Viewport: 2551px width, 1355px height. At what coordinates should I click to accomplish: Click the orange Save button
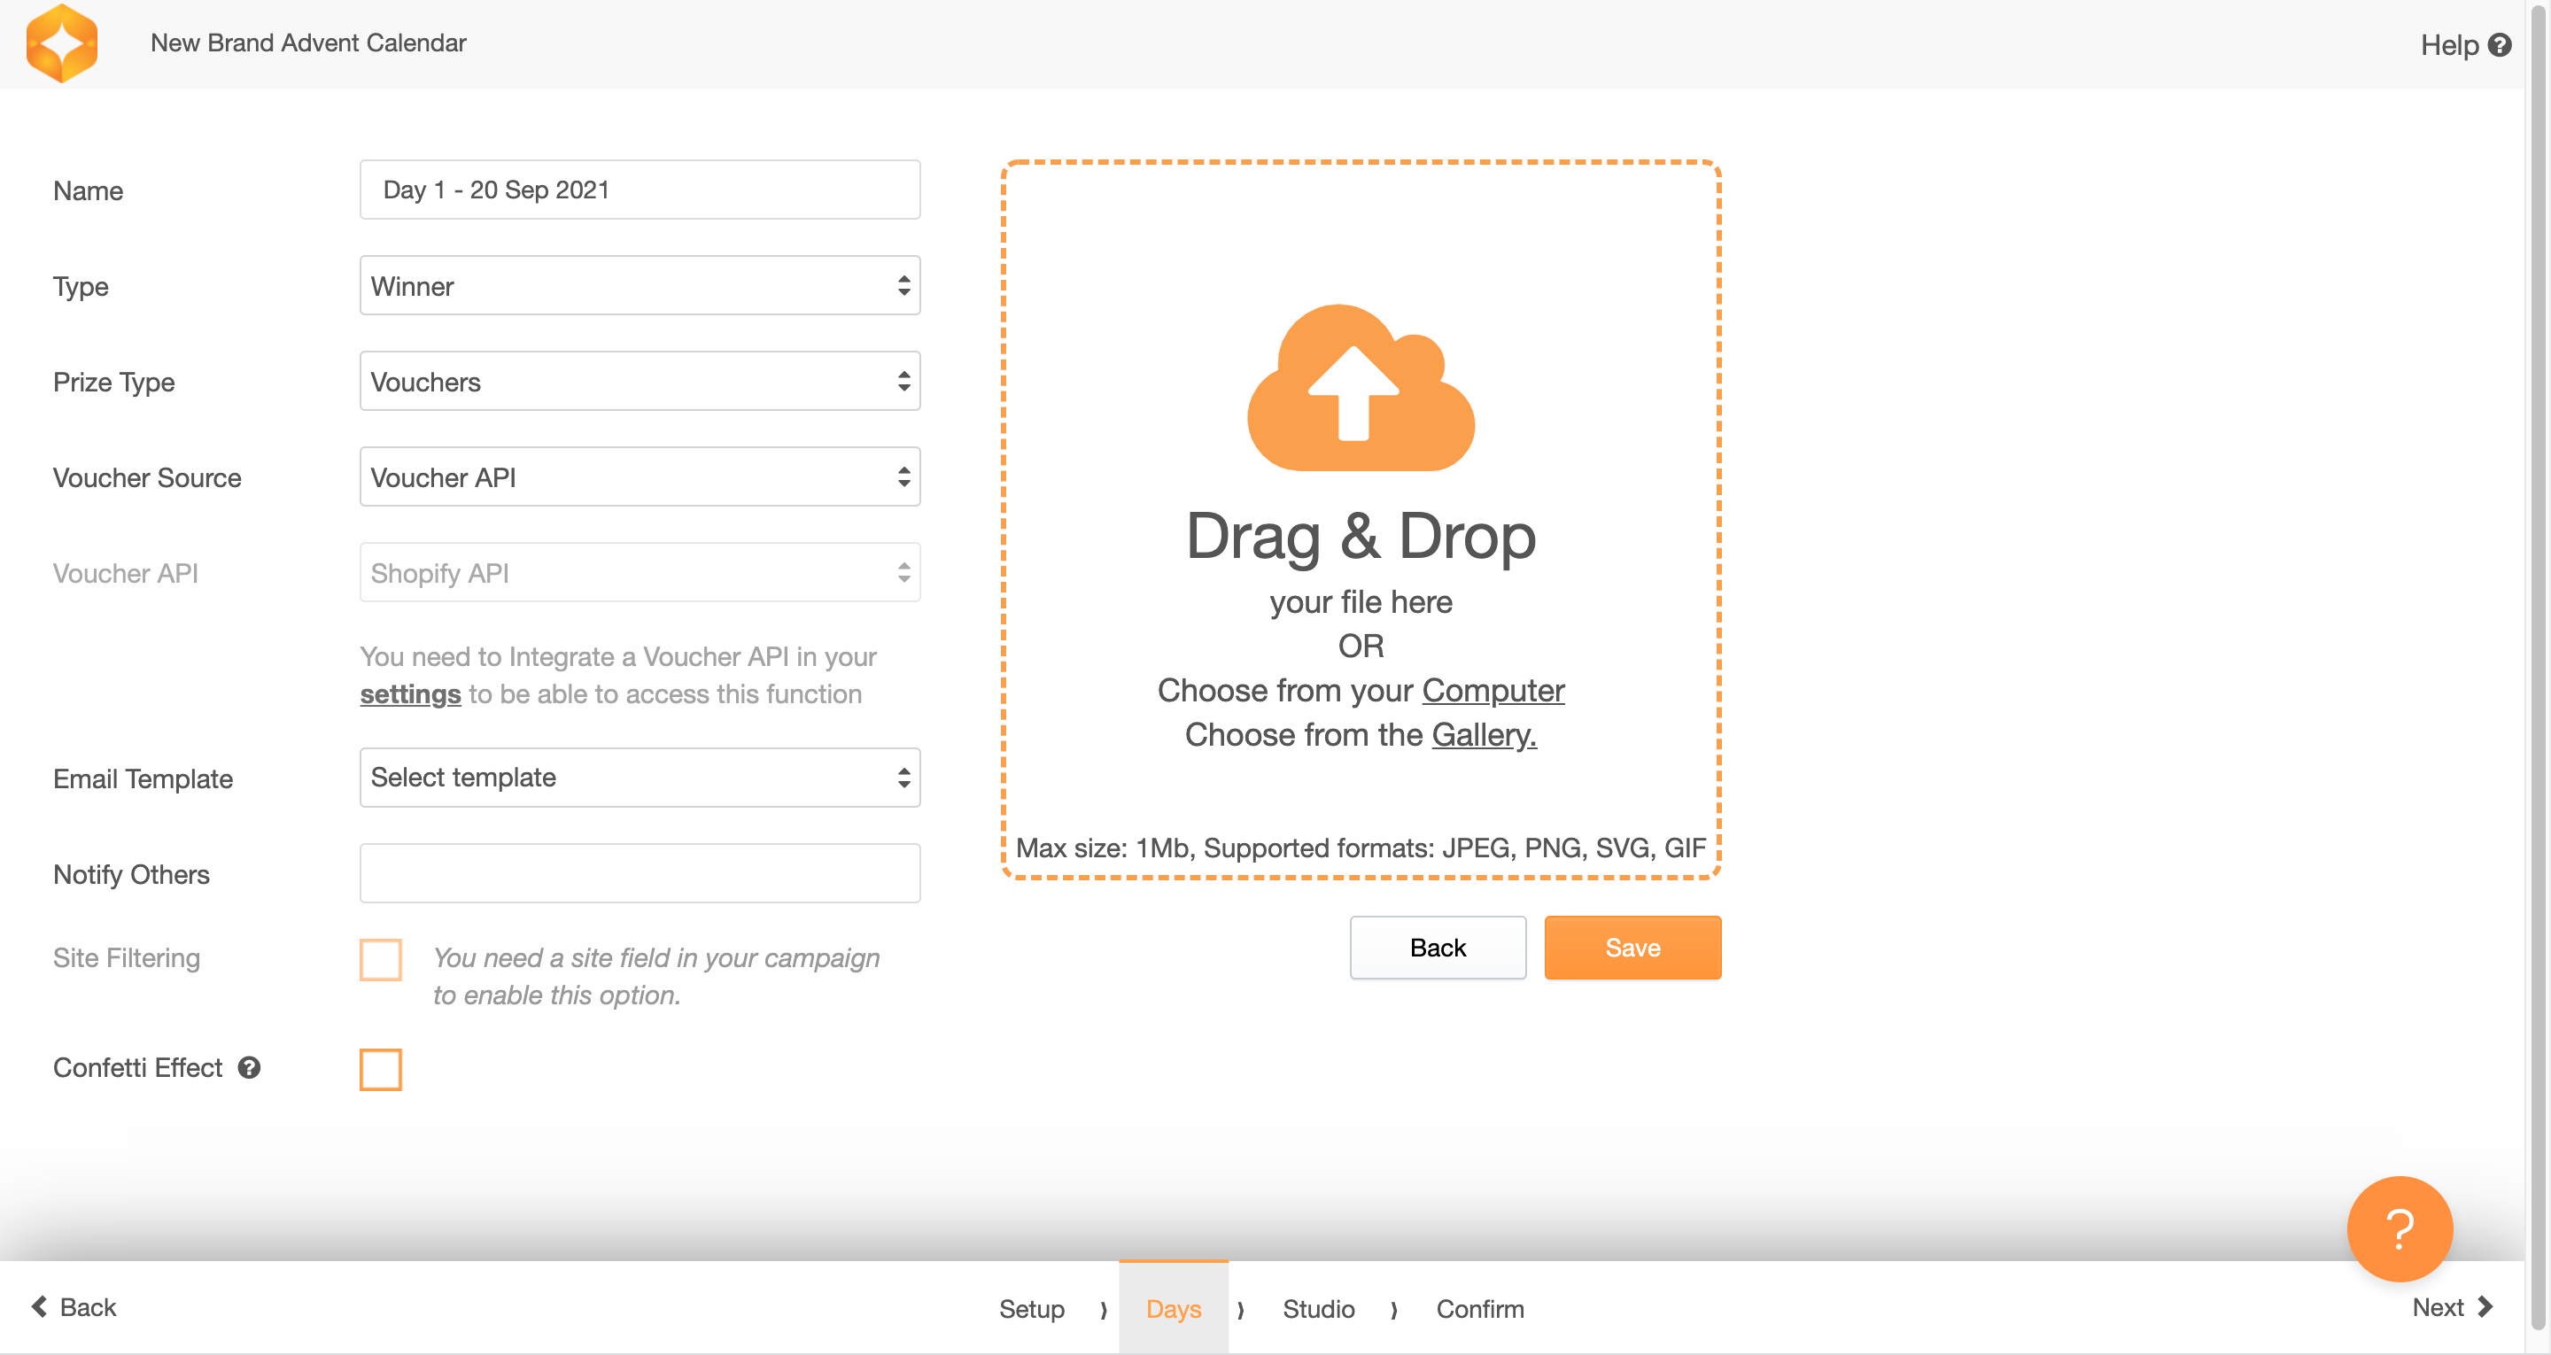point(1632,948)
